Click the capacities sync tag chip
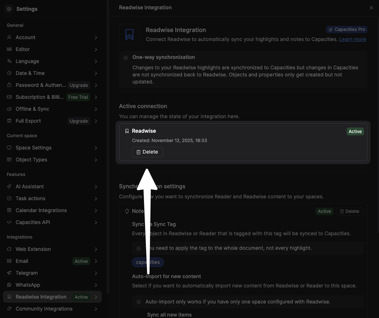 click(148, 262)
